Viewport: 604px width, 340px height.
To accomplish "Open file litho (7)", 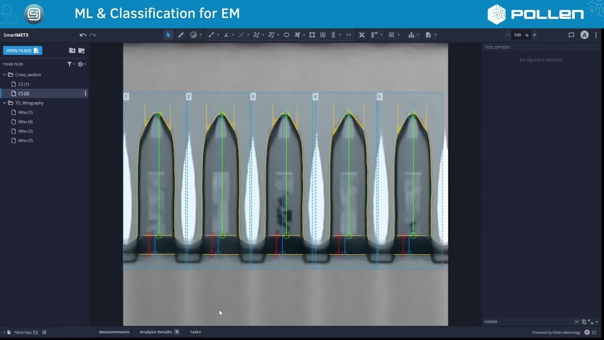I will (x=25, y=141).
